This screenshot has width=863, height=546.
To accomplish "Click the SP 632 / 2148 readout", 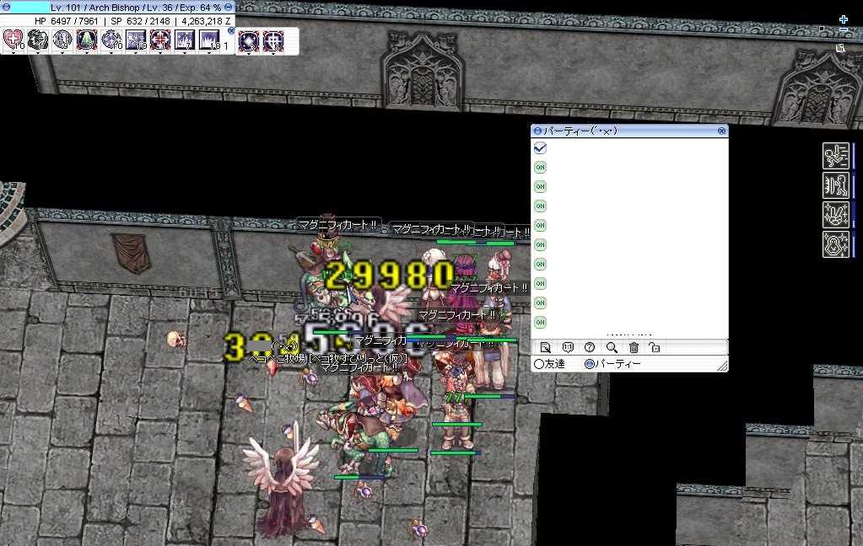I will tap(140, 21).
